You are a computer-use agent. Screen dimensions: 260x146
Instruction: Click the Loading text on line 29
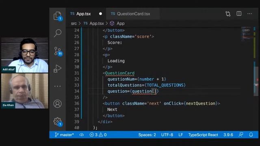point(116,61)
